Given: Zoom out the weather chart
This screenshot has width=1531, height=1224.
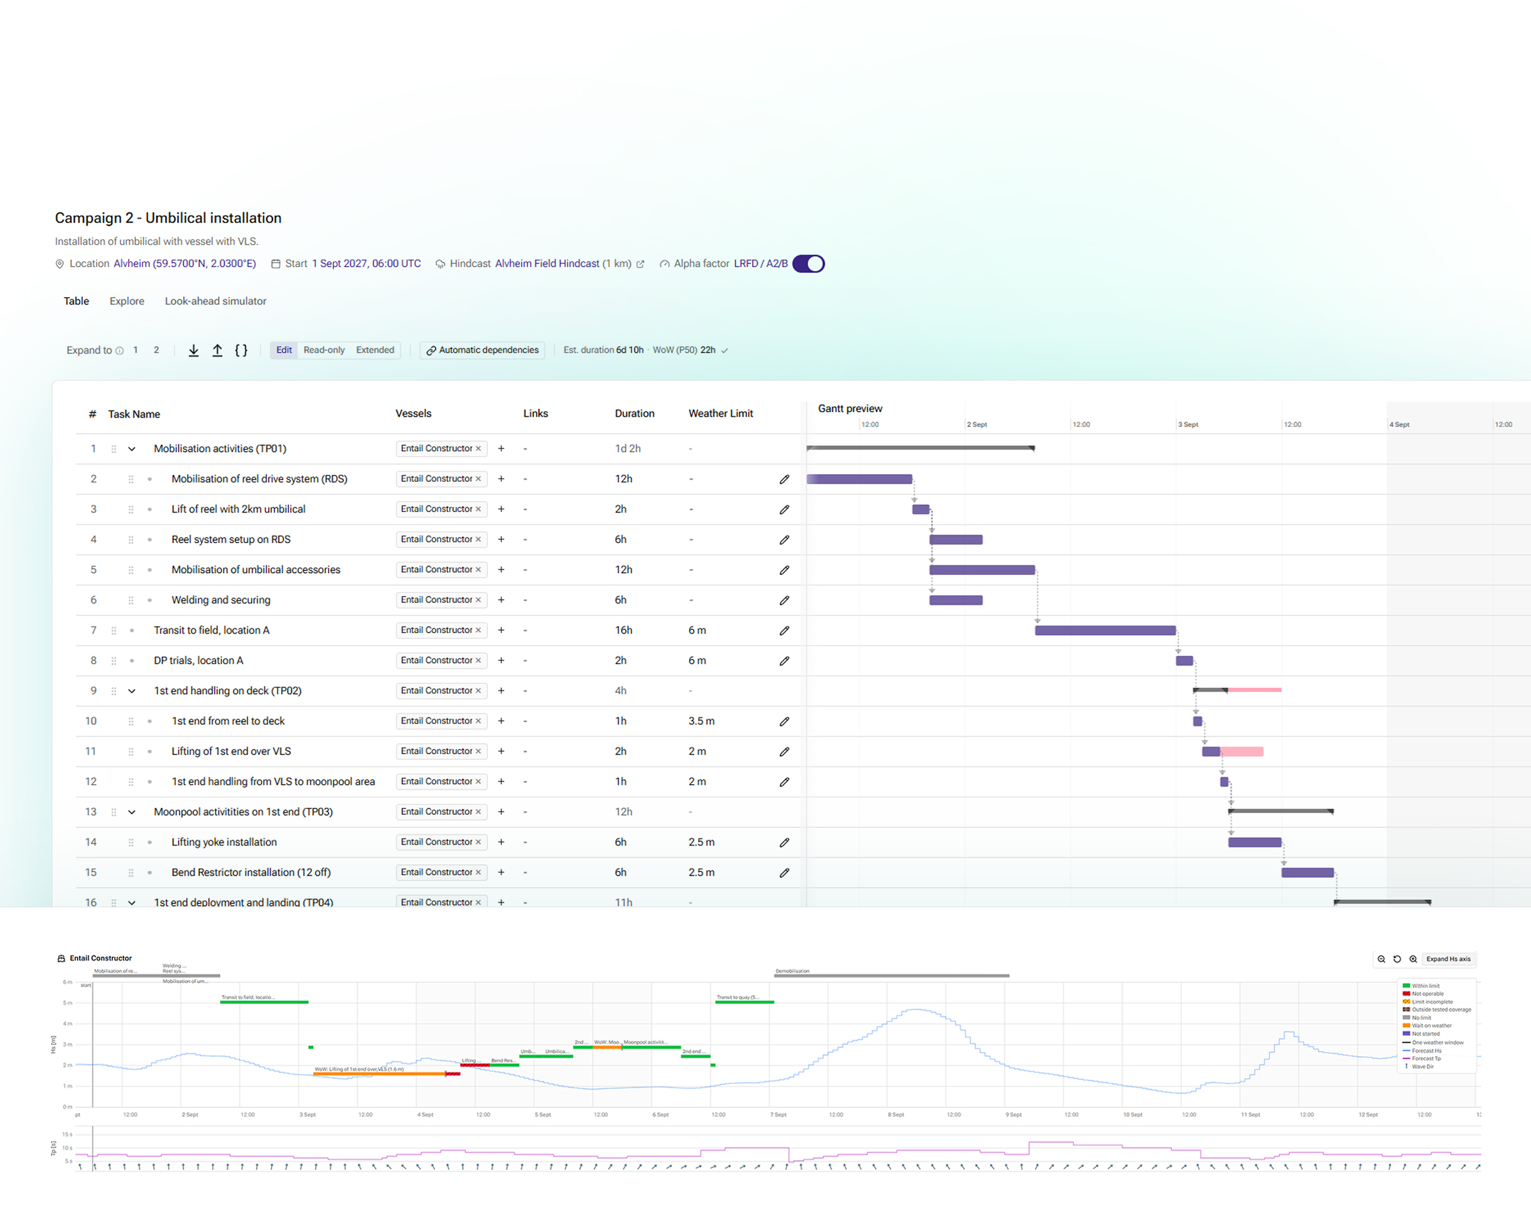Looking at the screenshot, I should point(1381,959).
